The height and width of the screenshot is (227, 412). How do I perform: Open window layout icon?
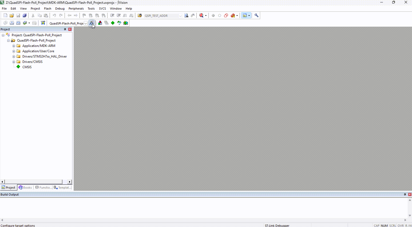(245, 15)
